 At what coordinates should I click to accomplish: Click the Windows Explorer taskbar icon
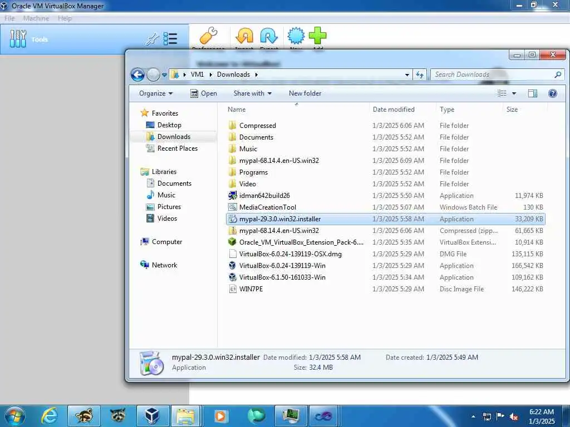186,416
